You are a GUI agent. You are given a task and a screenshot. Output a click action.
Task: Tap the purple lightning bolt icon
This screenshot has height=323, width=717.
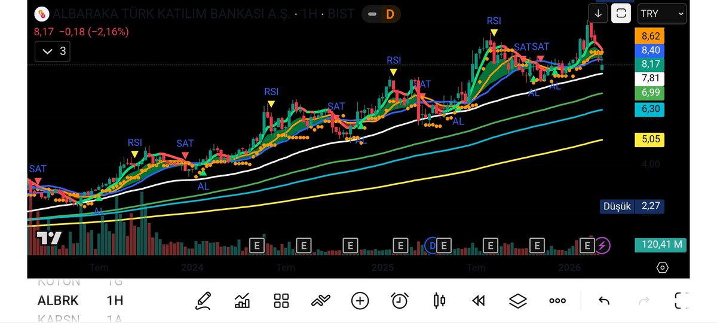(x=603, y=245)
